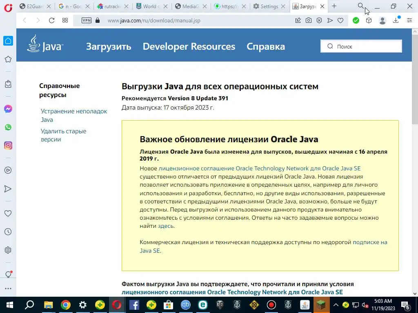Screen dimensions: 418x313
Task: Show the downloads panel
Action: tap(396, 20)
